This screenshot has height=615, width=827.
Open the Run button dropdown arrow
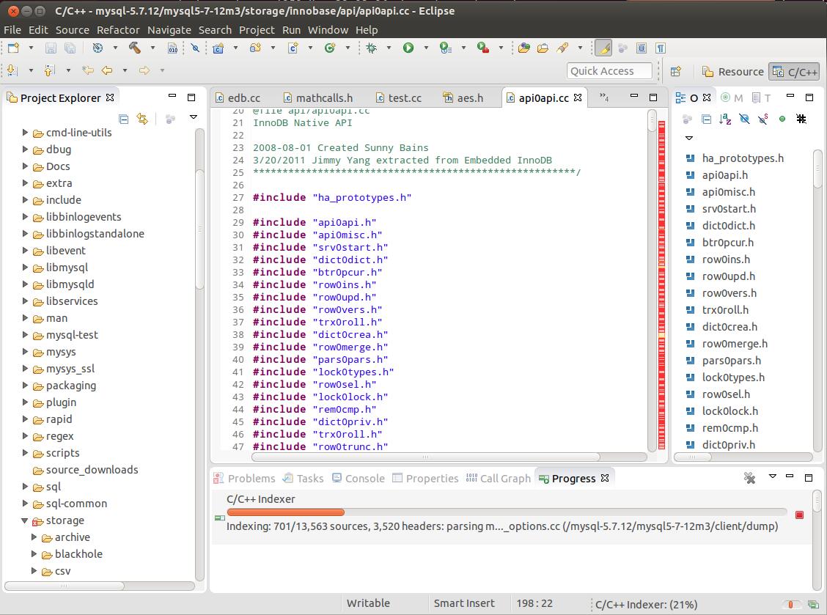(425, 48)
